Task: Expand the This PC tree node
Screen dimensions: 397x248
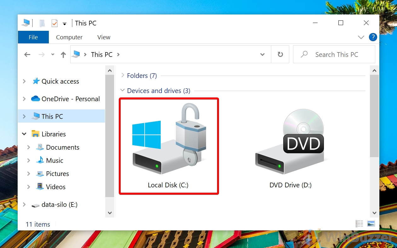Action: [x=24, y=117]
